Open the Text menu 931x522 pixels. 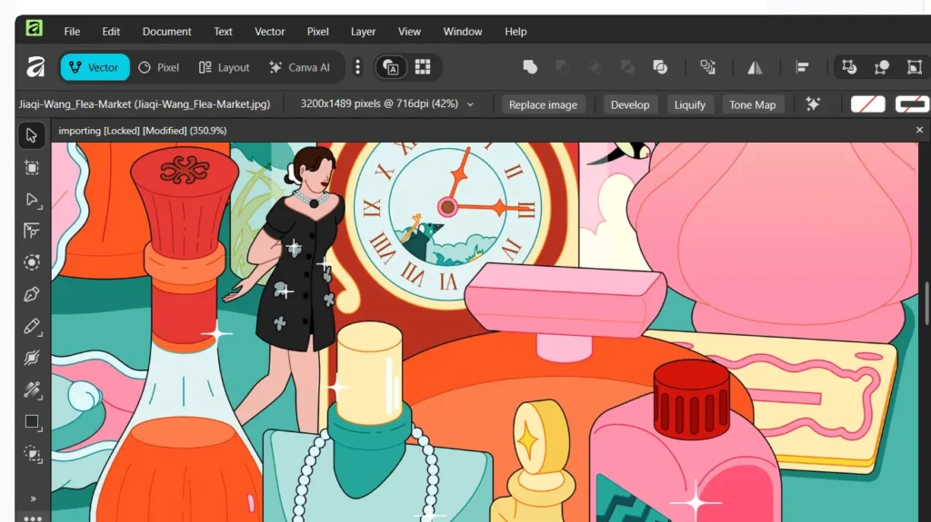click(x=224, y=32)
